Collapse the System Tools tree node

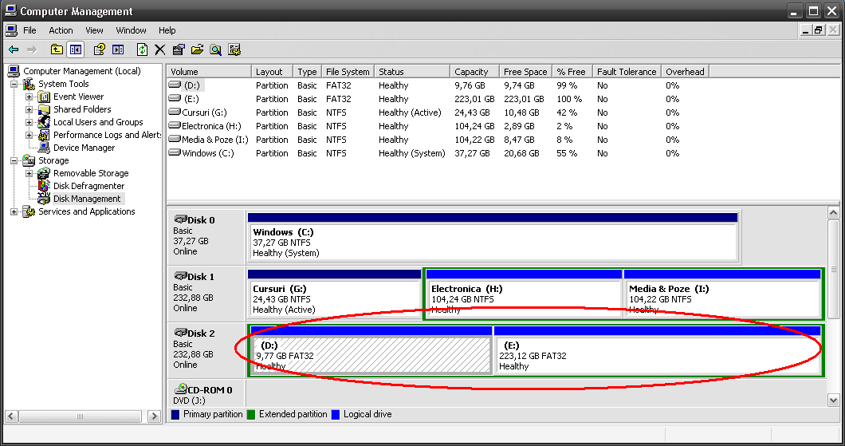coord(14,84)
